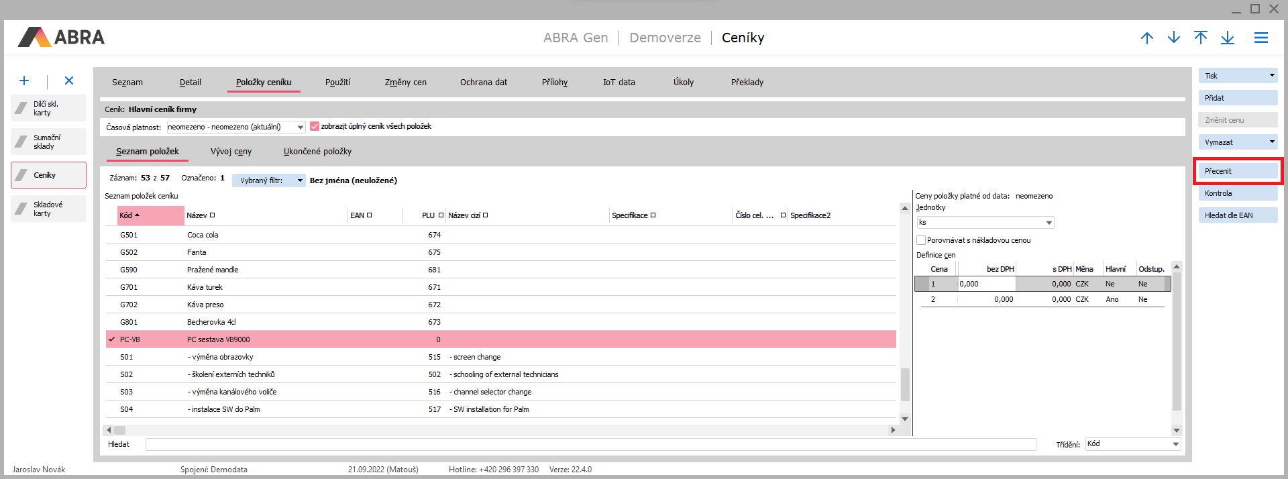Click the Hledat dle EAN button

tap(1238, 215)
